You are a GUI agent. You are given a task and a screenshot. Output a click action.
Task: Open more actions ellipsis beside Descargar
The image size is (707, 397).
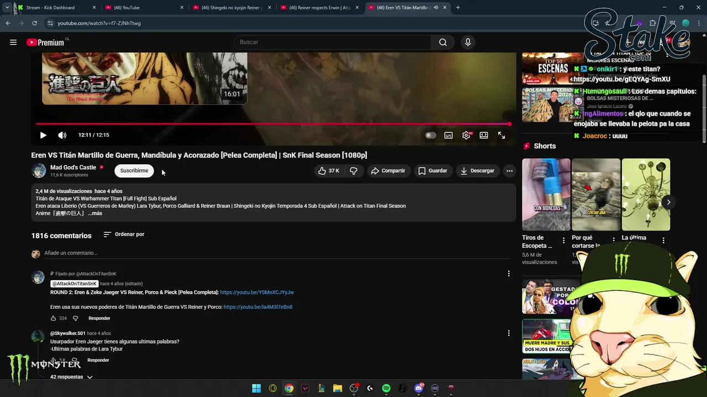click(x=509, y=171)
